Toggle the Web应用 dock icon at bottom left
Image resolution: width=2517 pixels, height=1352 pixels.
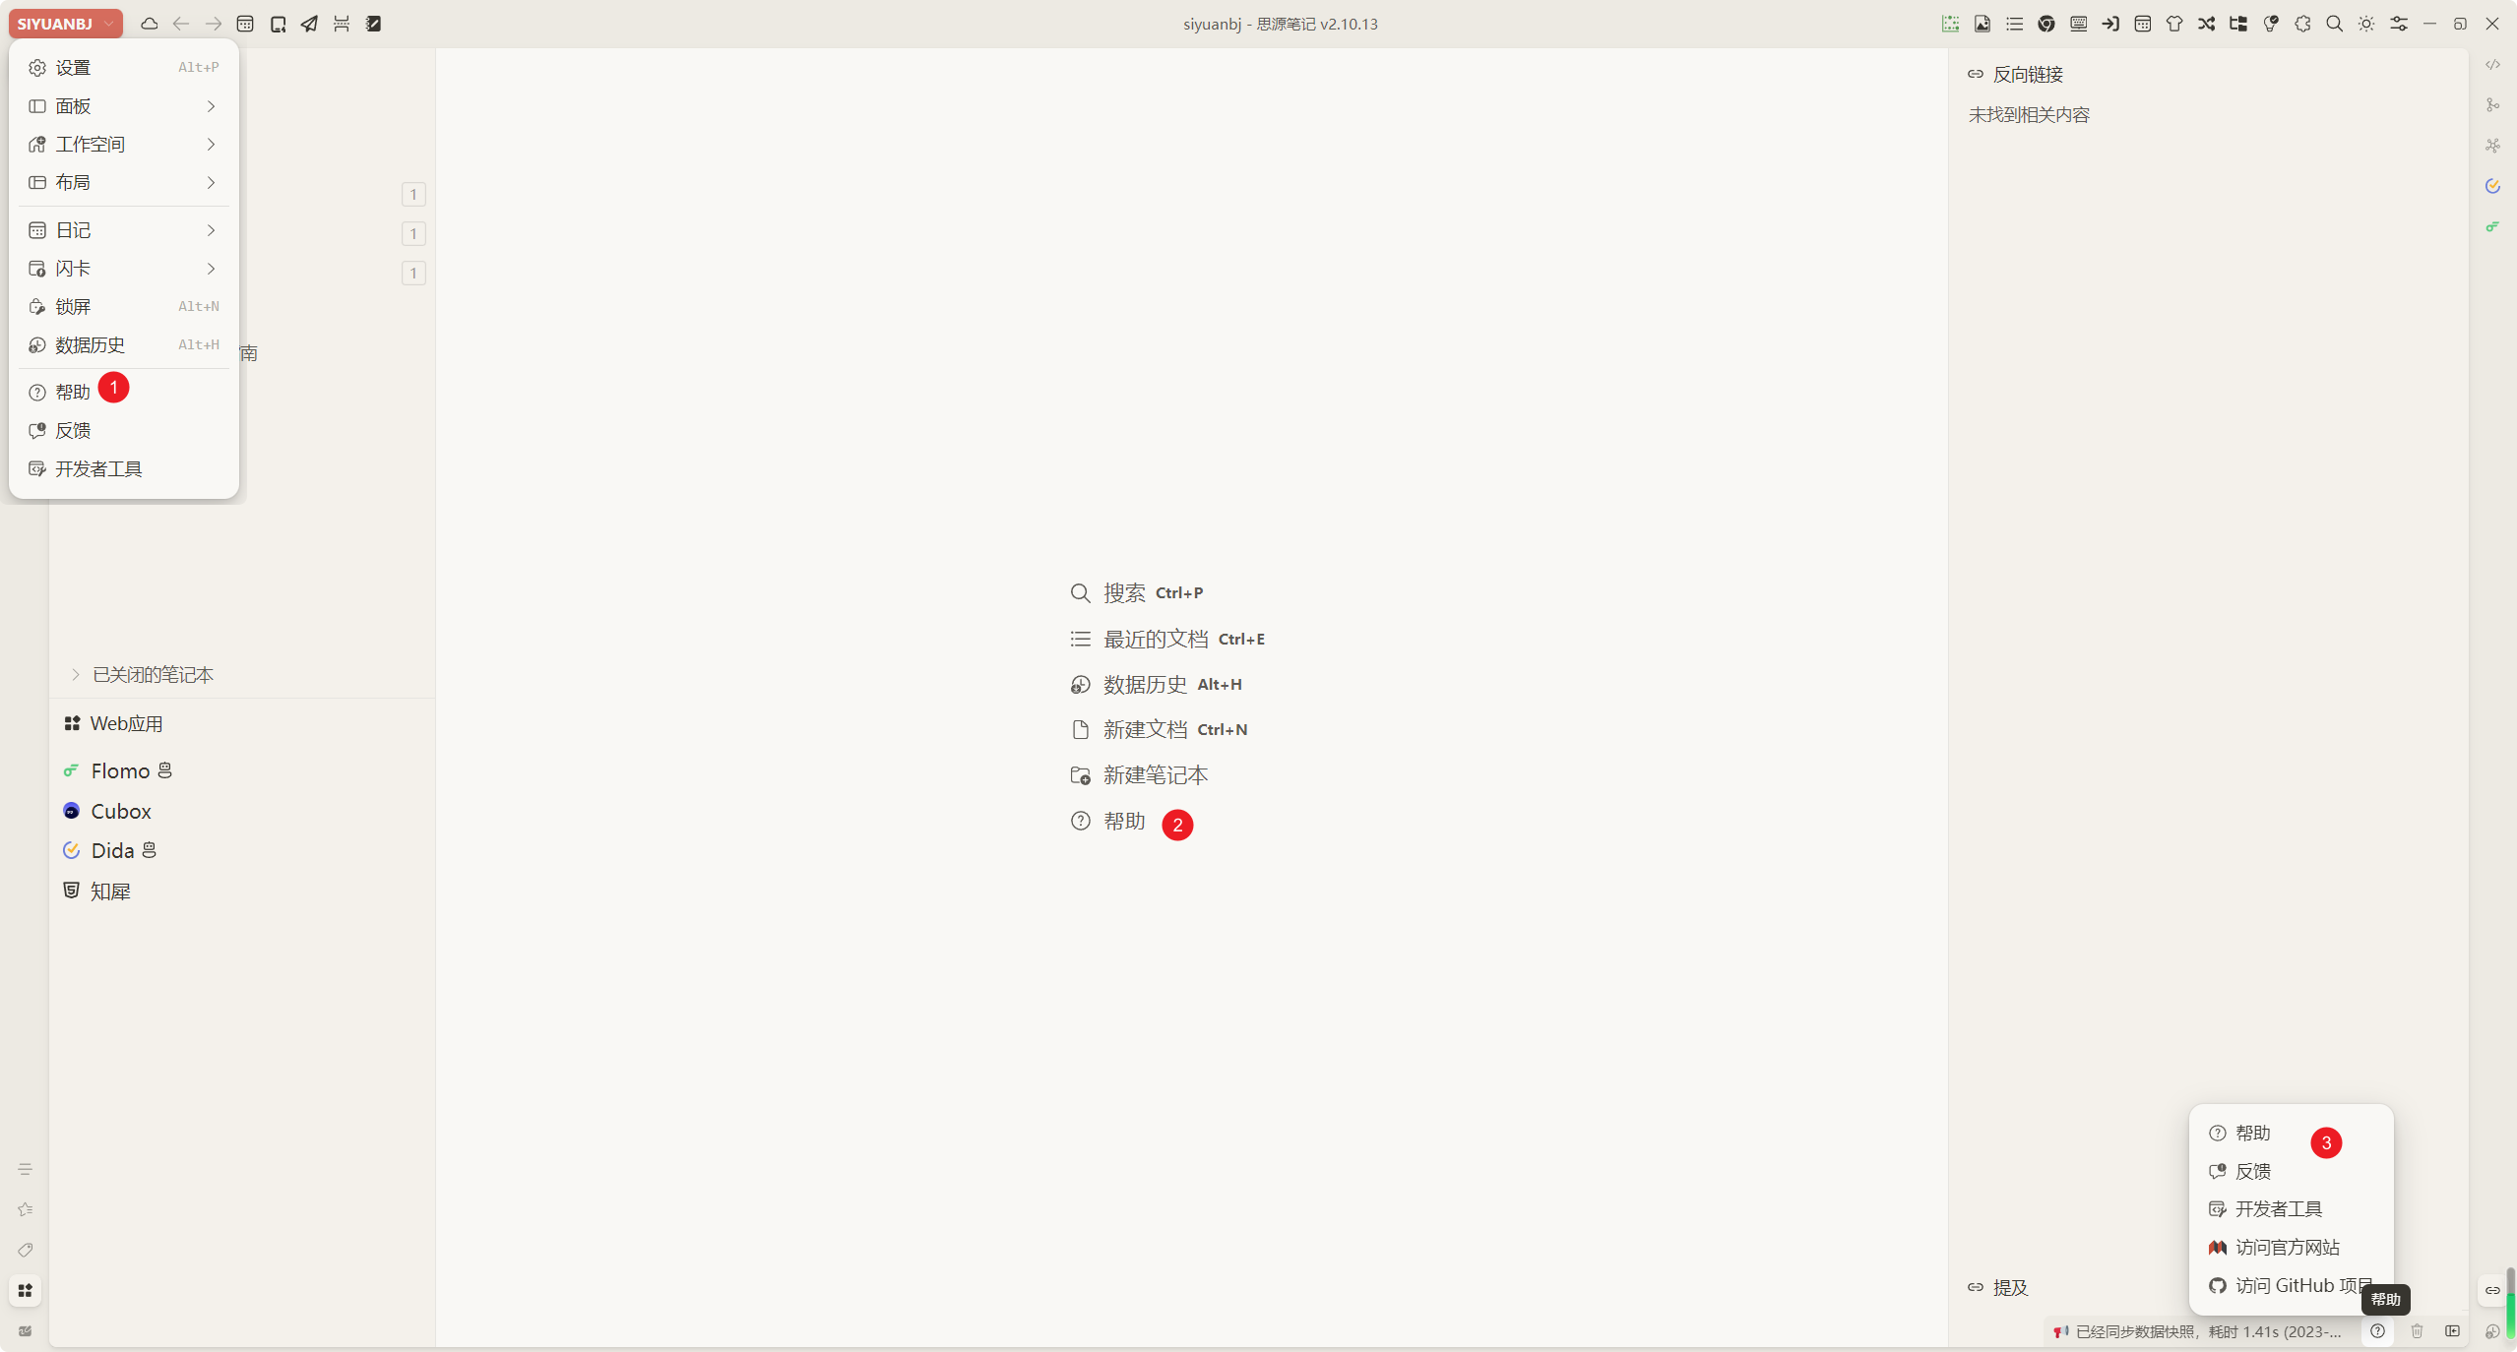26,1290
